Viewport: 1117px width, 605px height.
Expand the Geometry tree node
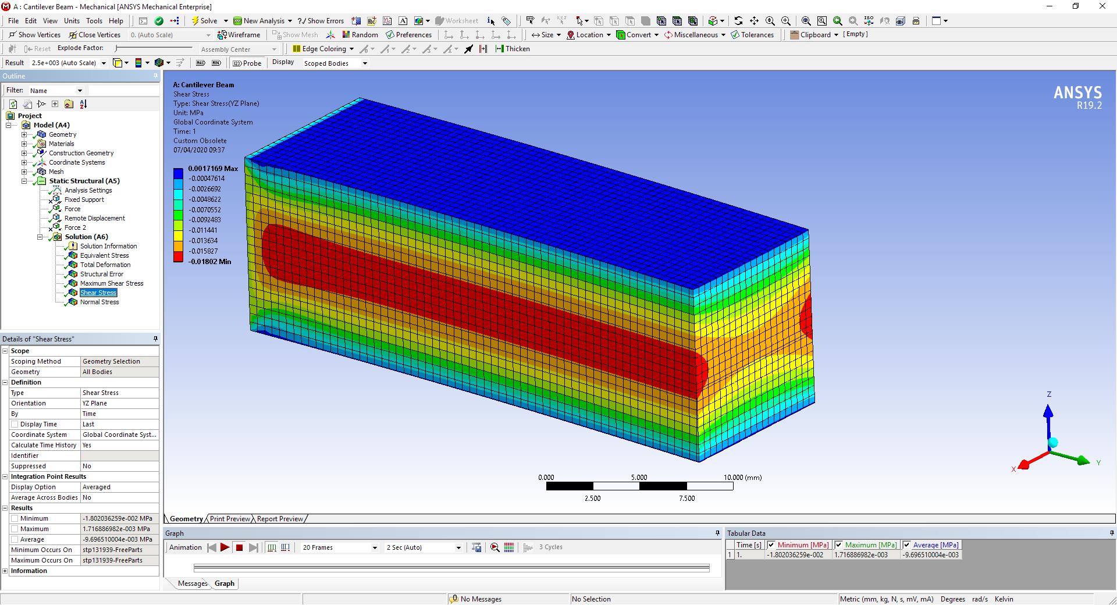click(x=24, y=134)
